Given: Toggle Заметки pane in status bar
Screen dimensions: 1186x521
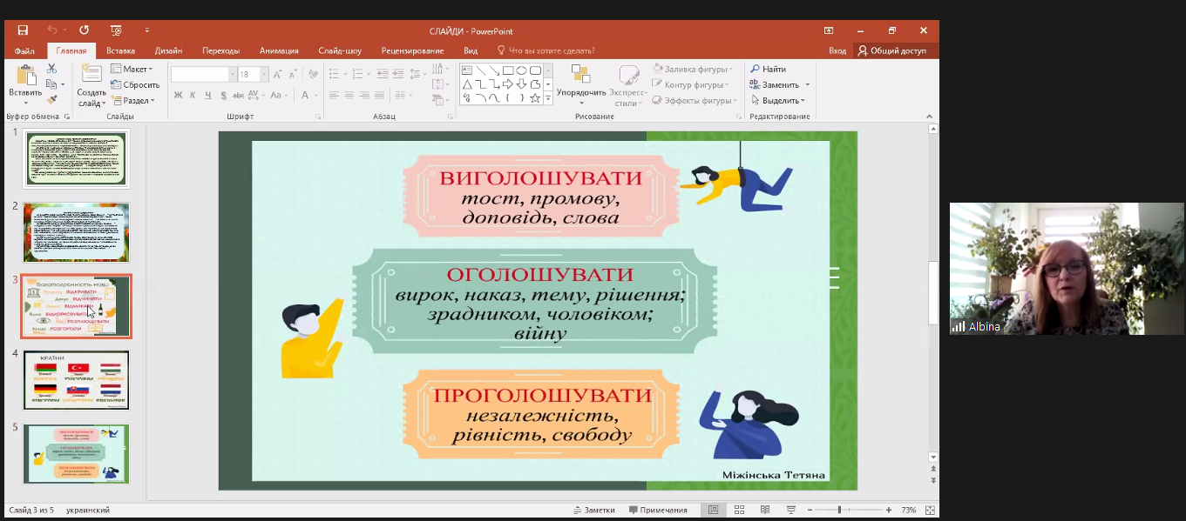Looking at the screenshot, I should pyautogui.click(x=599, y=510).
